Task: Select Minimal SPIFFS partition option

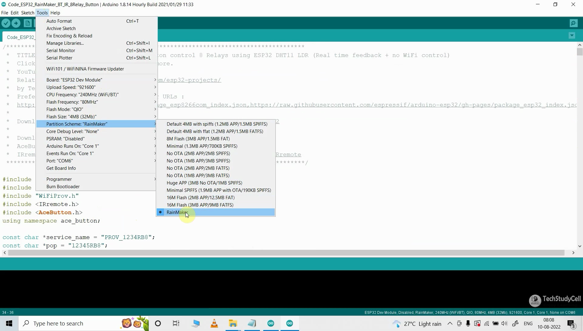Action: [219, 190]
